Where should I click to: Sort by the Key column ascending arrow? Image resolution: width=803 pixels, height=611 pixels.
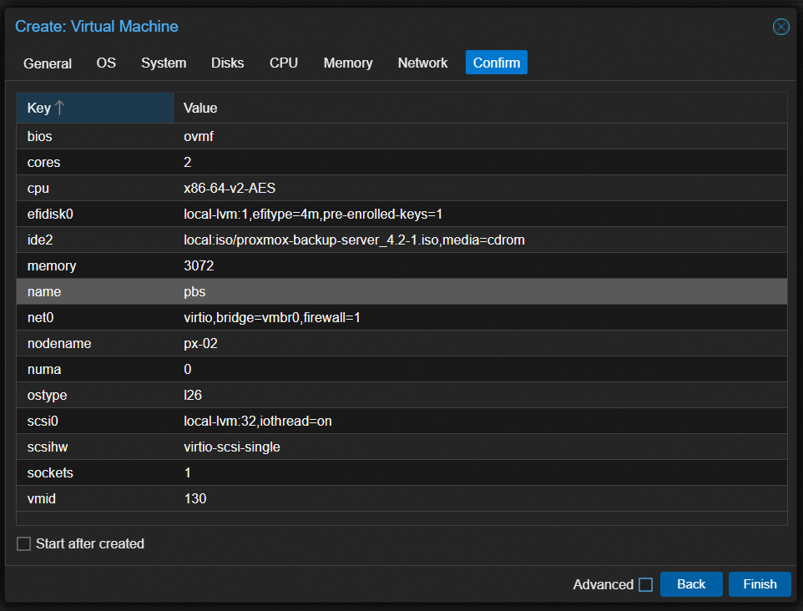pos(59,108)
